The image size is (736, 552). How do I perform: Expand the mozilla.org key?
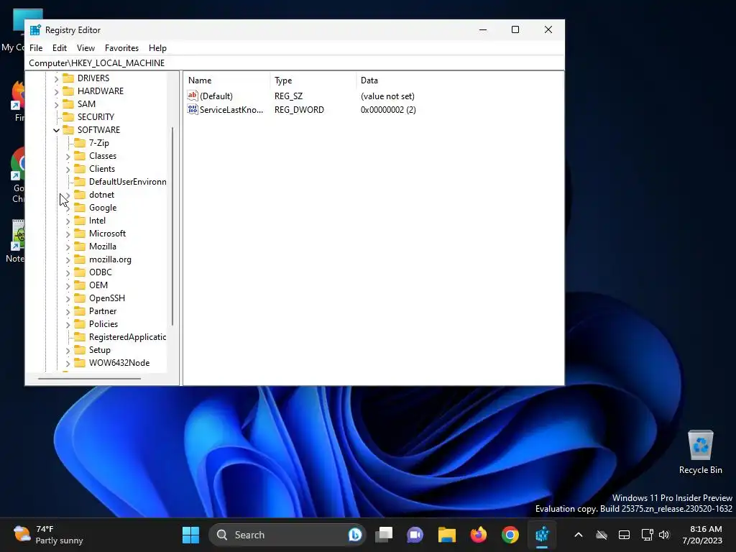pyautogui.click(x=68, y=259)
